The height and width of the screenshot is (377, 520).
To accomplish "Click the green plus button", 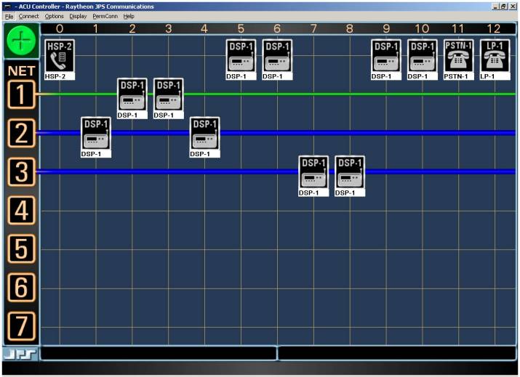I will (x=20, y=41).
